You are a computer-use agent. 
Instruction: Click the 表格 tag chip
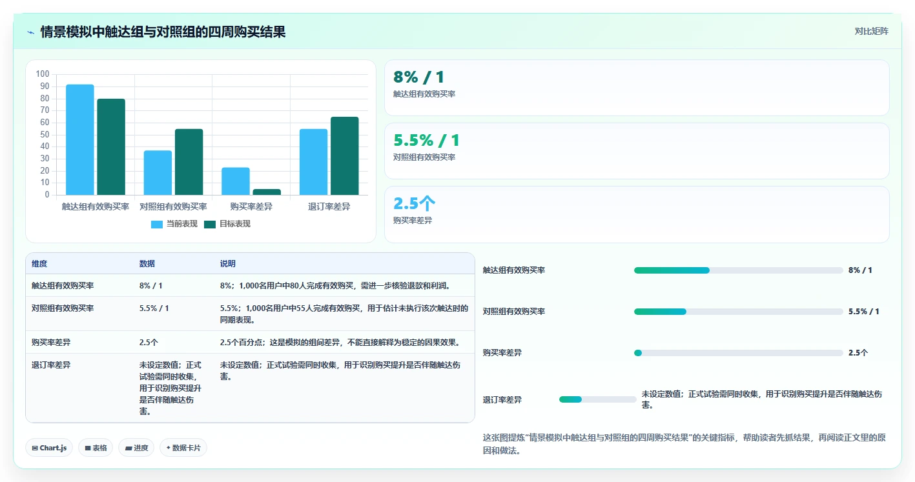[x=96, y=448]
